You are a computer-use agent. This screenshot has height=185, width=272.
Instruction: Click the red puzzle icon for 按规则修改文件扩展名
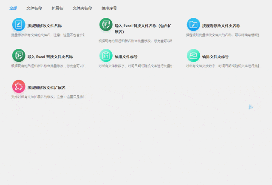click(19, 87)
